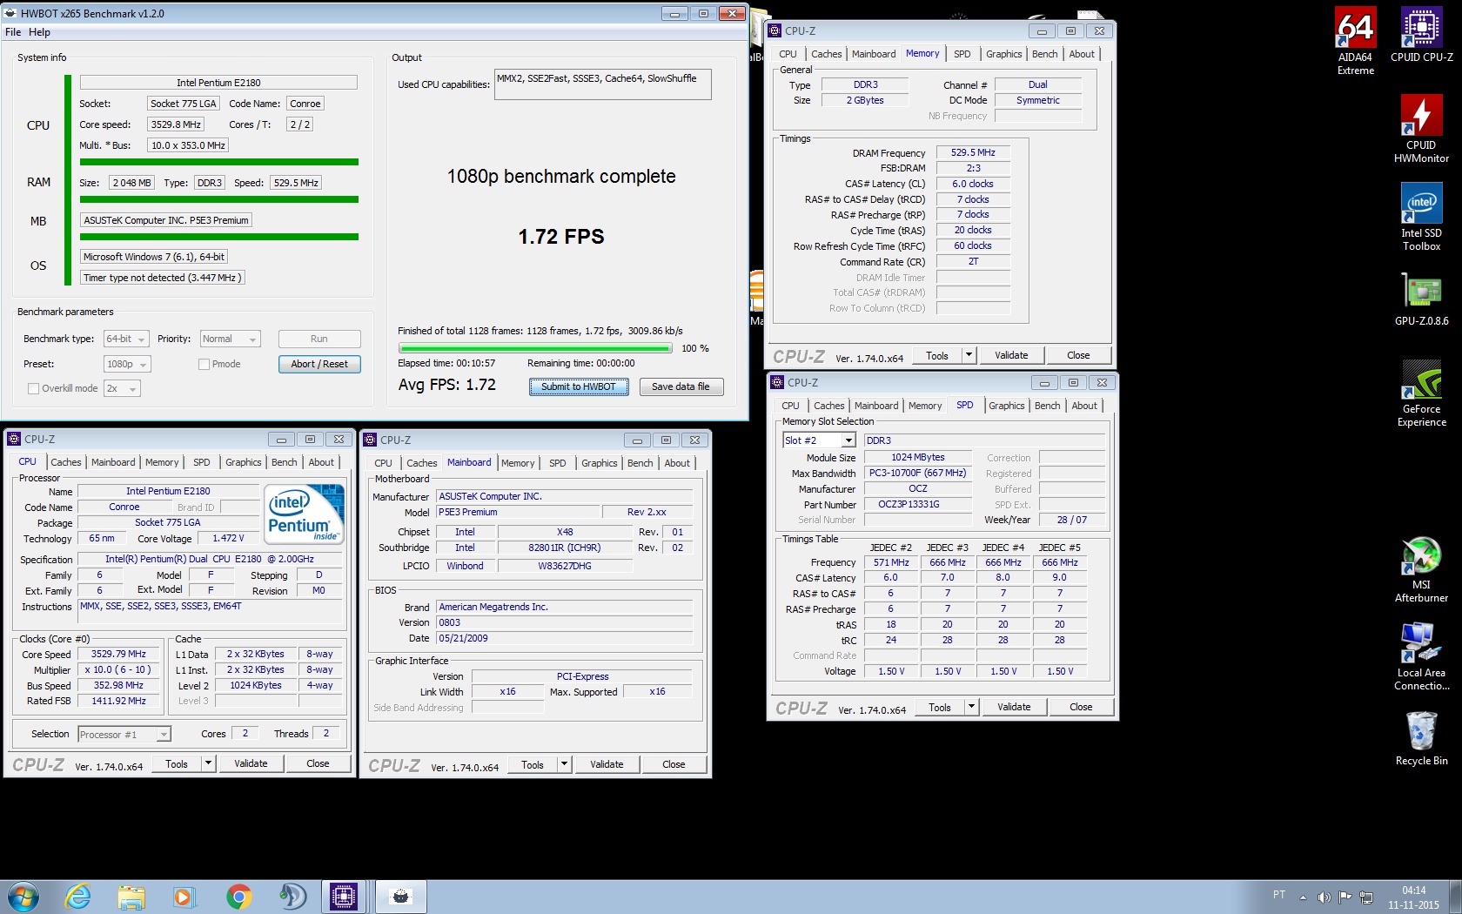The width and height of the screenshot is (1462, 914).
Task: Expand Tools arrow in CPU-Z Memory window
Action: pyautogui.click(x=968, y=355)
